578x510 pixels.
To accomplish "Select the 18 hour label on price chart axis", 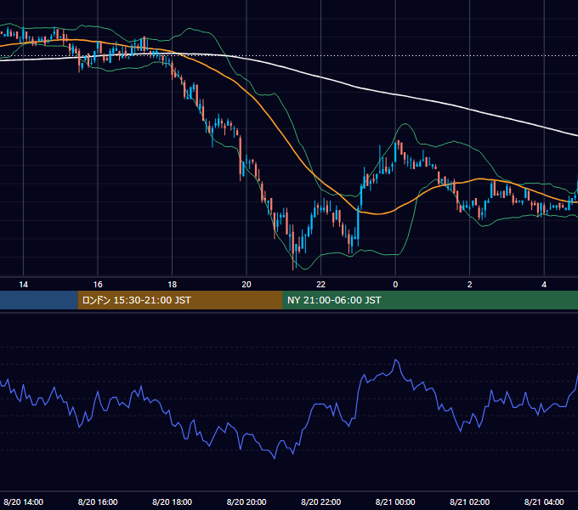I will point(173,285).
